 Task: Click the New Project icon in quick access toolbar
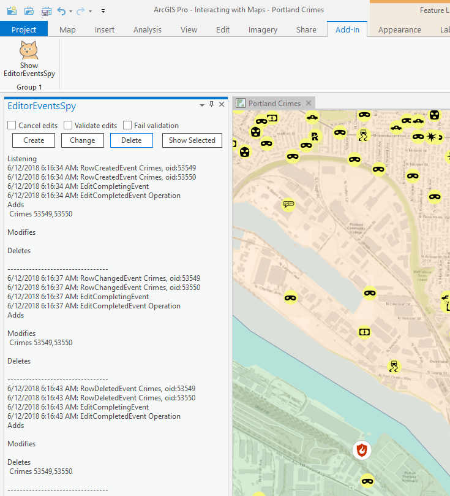click(x=12, y=10)
